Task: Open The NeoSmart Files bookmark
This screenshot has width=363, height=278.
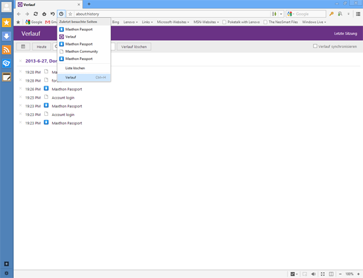Action: (x=280, y=22)
